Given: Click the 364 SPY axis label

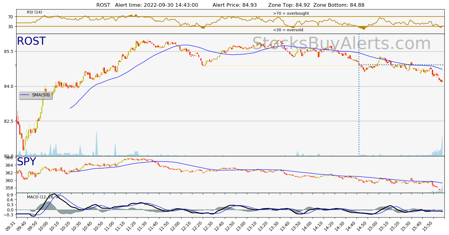Looking at the screenshot, I should pyautogui.click(x=10, y=165).
